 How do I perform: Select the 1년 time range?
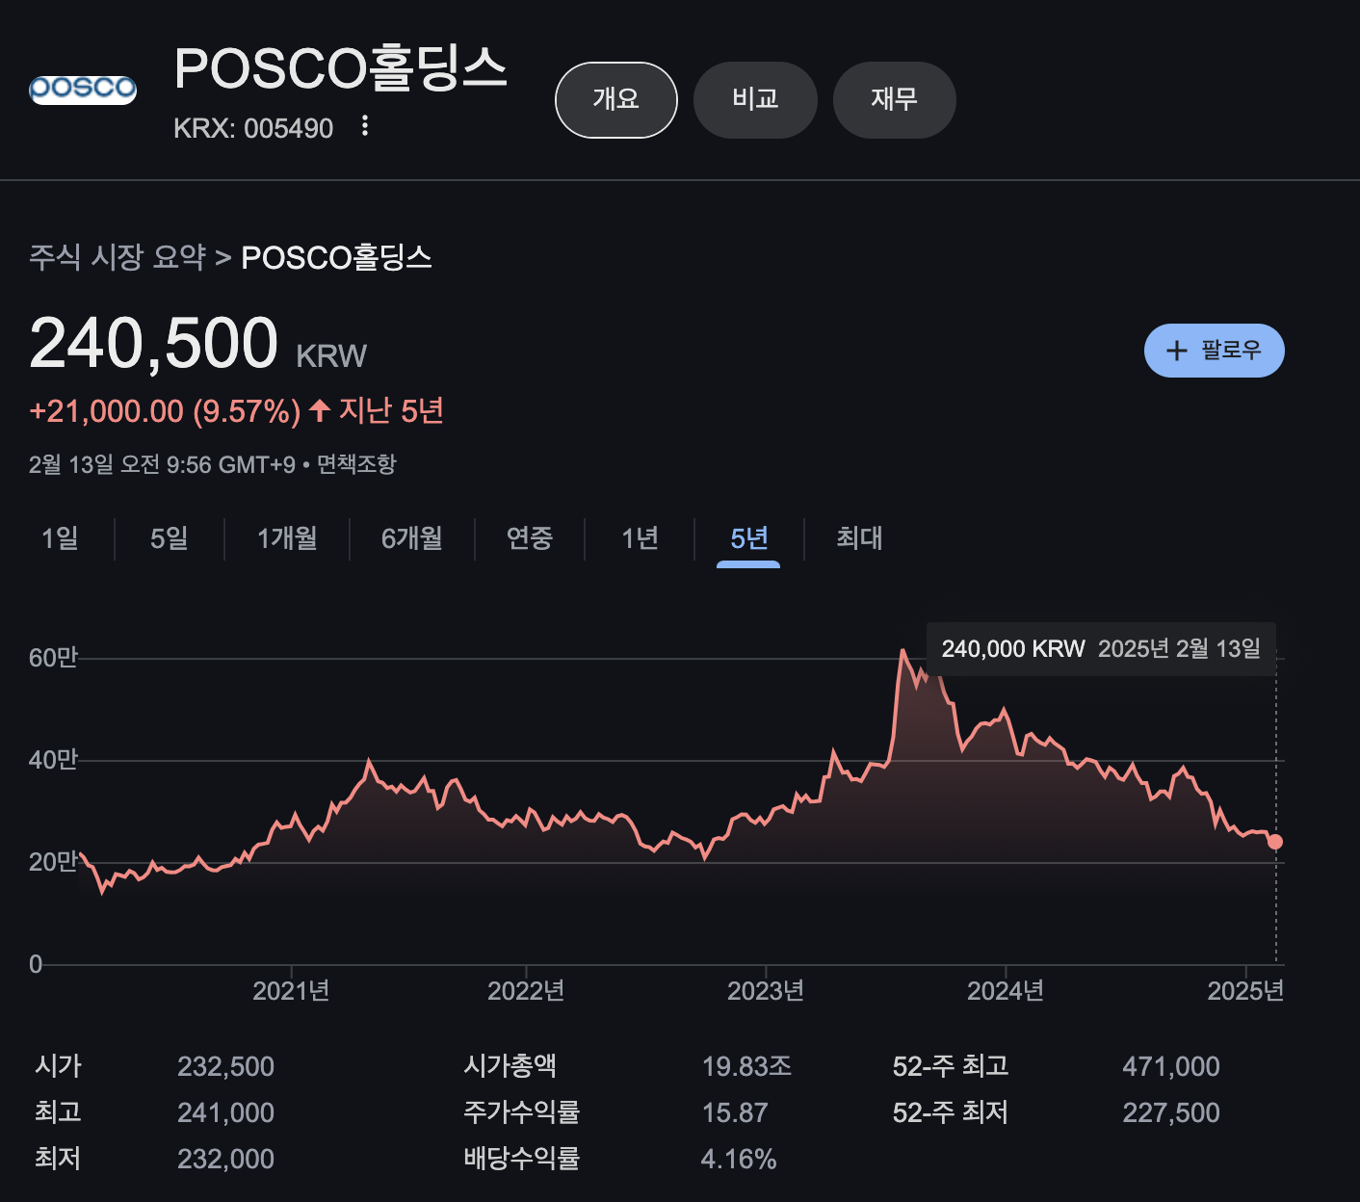pyautogui.click(x=640, y=538)
